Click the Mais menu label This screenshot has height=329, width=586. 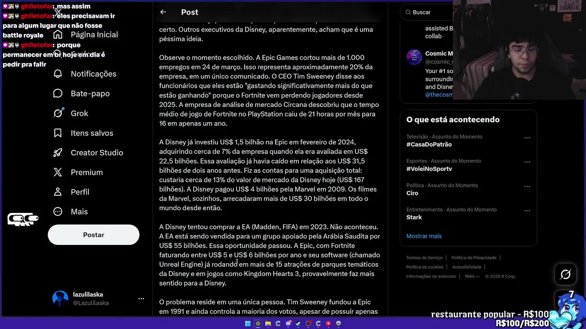(79, 212)
